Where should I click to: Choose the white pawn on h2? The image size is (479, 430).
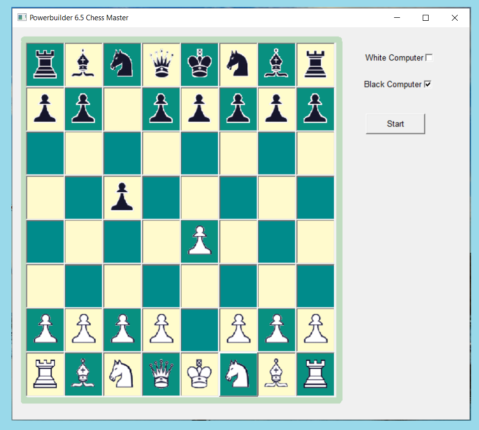click(315, 330)
